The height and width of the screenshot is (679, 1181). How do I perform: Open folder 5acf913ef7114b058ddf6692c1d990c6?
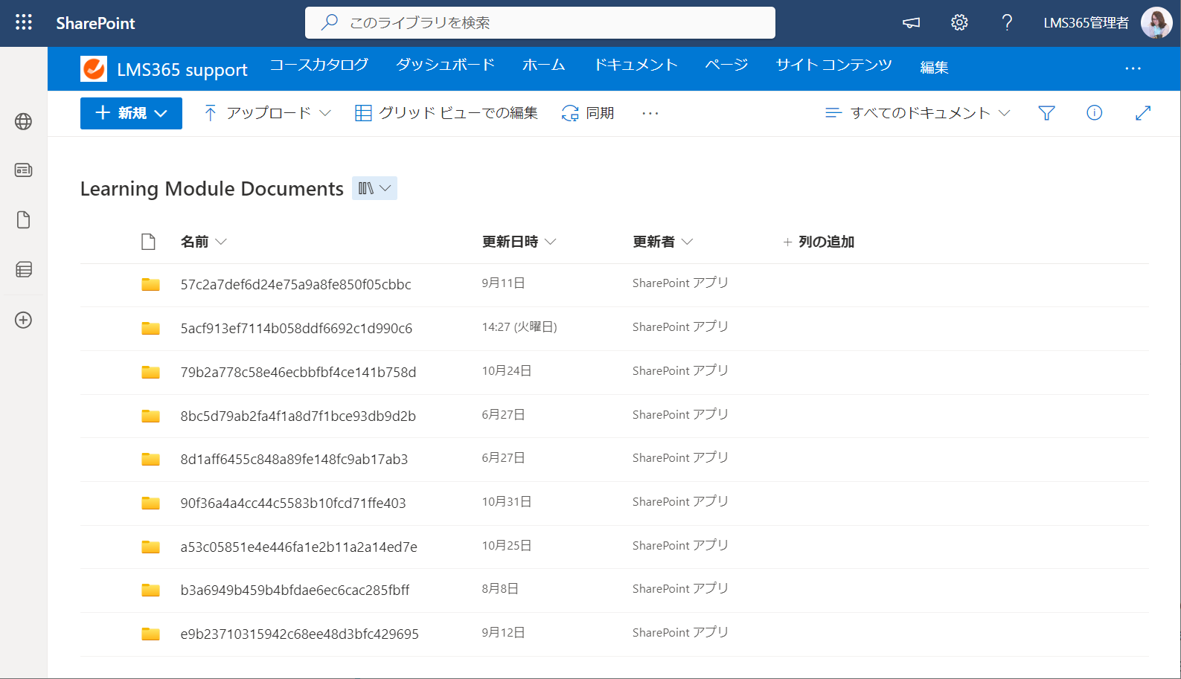296,328
